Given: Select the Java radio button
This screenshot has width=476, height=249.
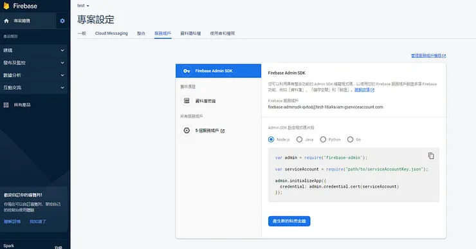Looking at the screenshot, I should click(x=299, y=140).
